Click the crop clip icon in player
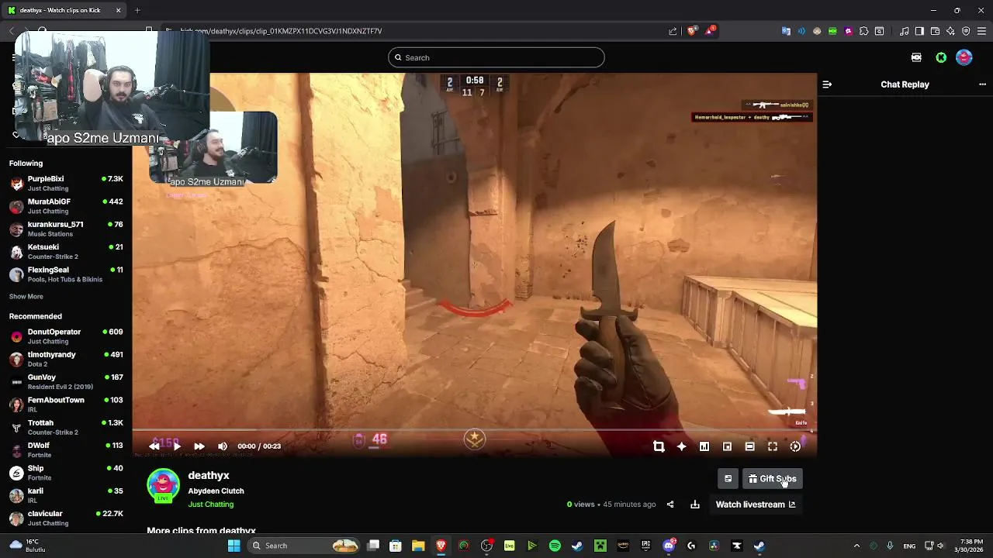The height and width of the screenshot is (558, 993). (659, 446)
